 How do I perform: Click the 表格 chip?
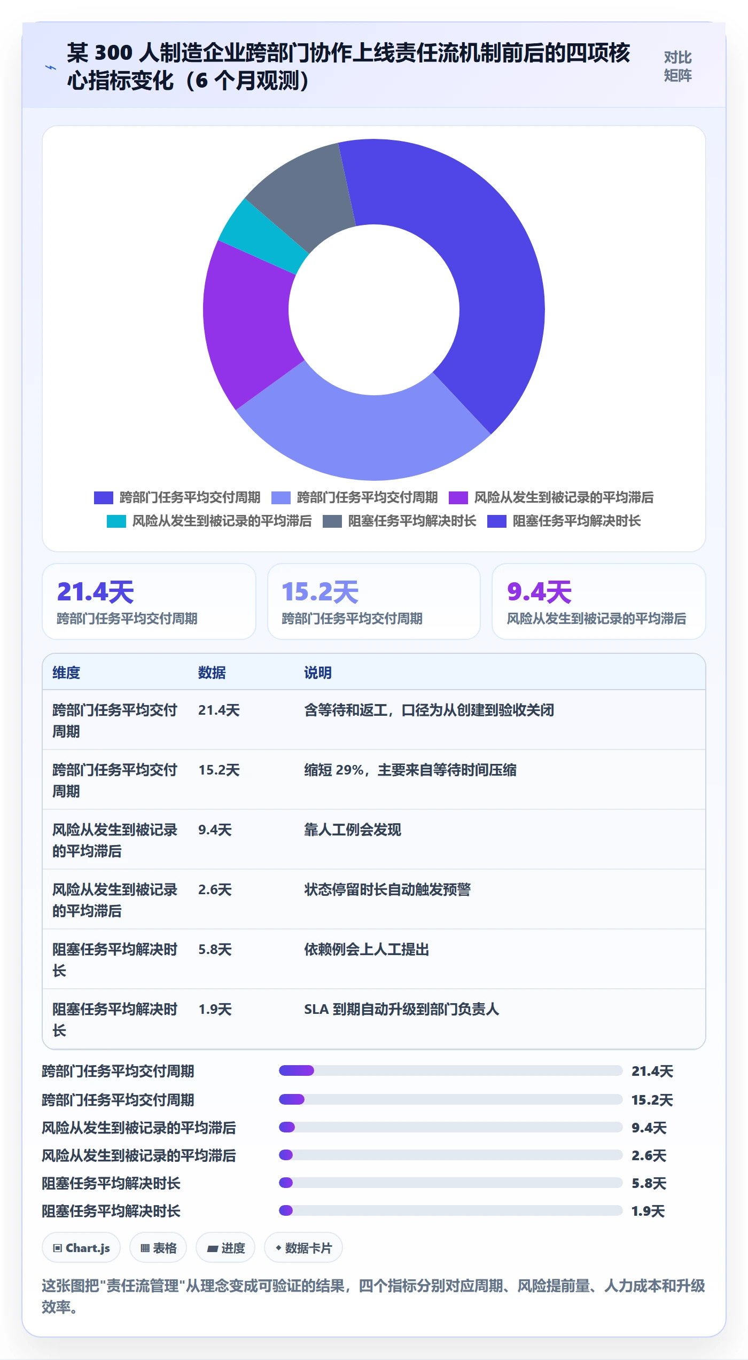tap(158, 1248)
